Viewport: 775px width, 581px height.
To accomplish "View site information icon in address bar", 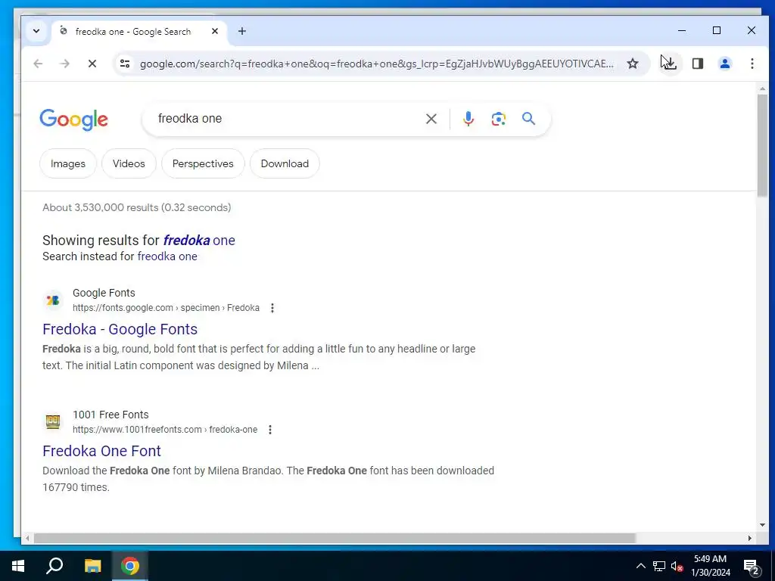I will coord(125,64).
